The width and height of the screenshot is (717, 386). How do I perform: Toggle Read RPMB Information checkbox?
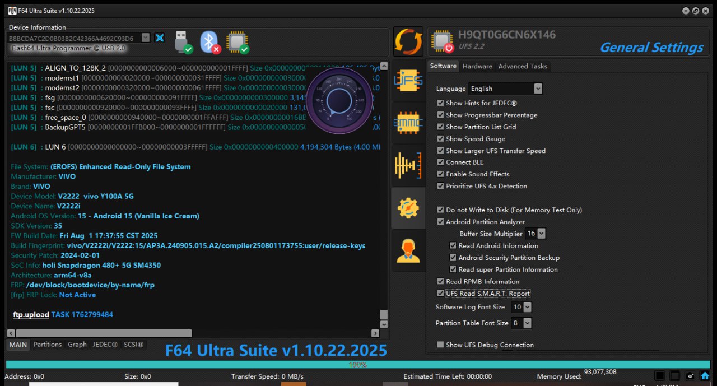(440, 282)
